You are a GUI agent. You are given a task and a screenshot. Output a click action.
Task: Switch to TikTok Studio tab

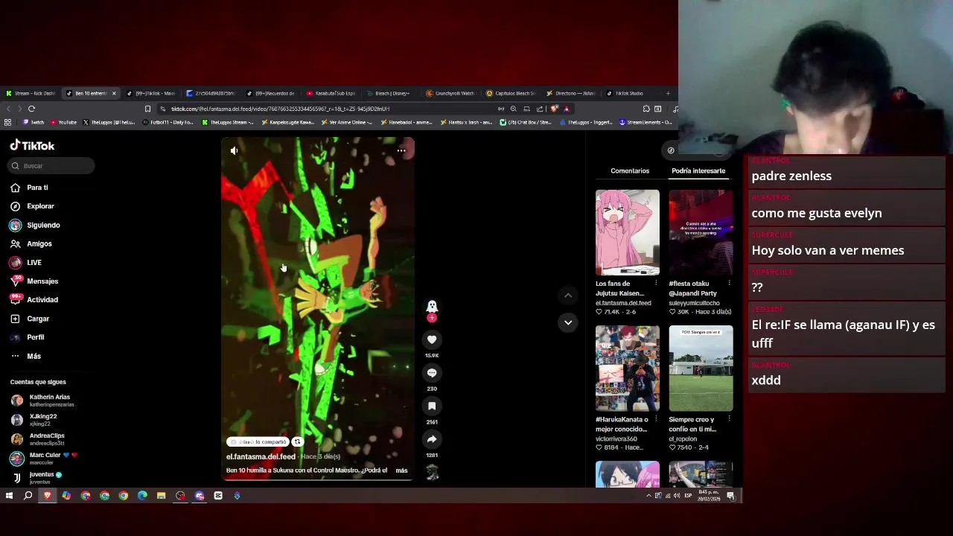(x=625, y=93)
